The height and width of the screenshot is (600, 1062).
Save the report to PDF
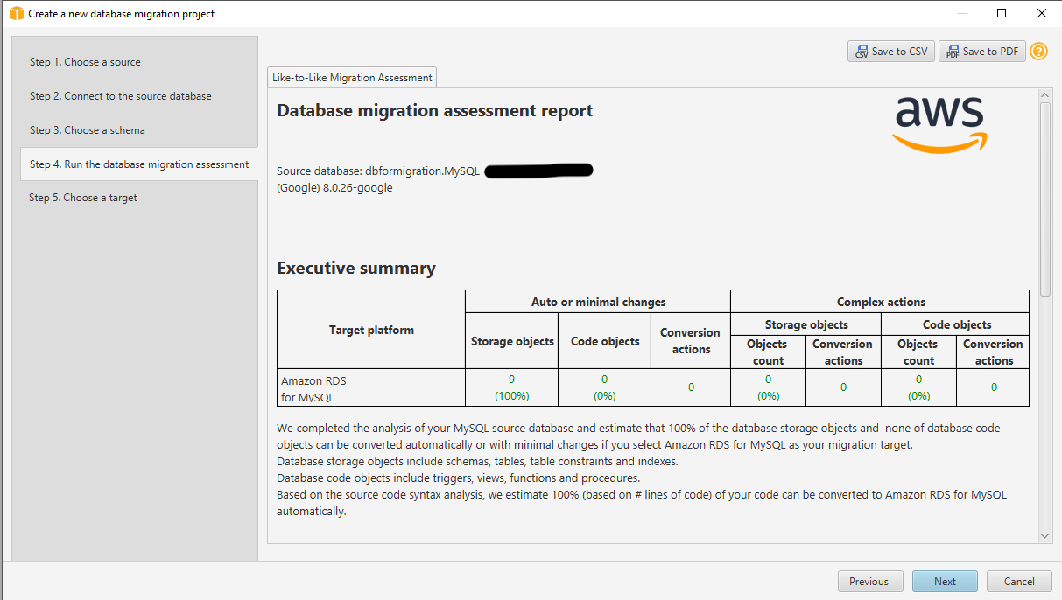coord(982,52)
